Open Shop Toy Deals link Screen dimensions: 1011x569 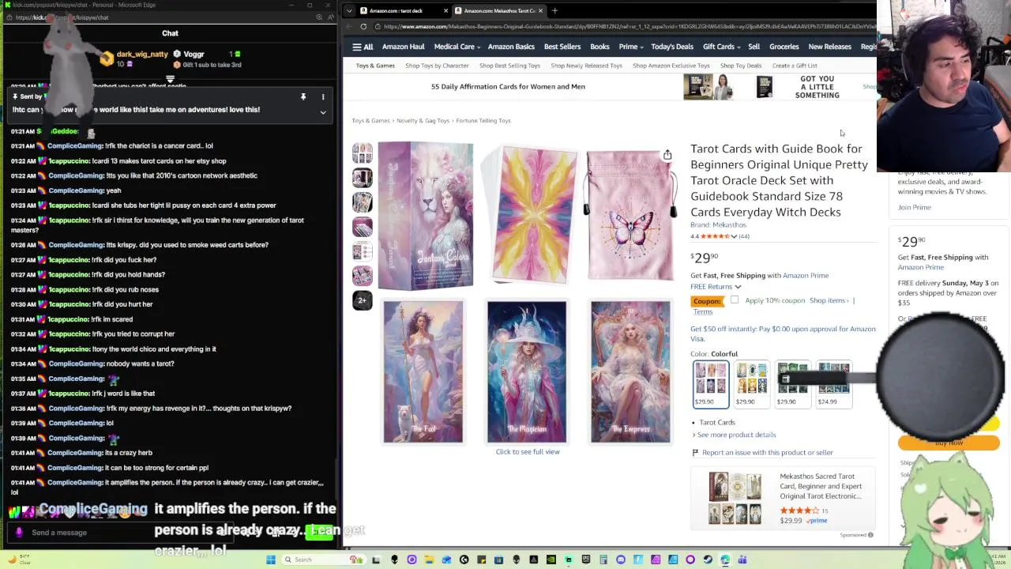point(741,66)
